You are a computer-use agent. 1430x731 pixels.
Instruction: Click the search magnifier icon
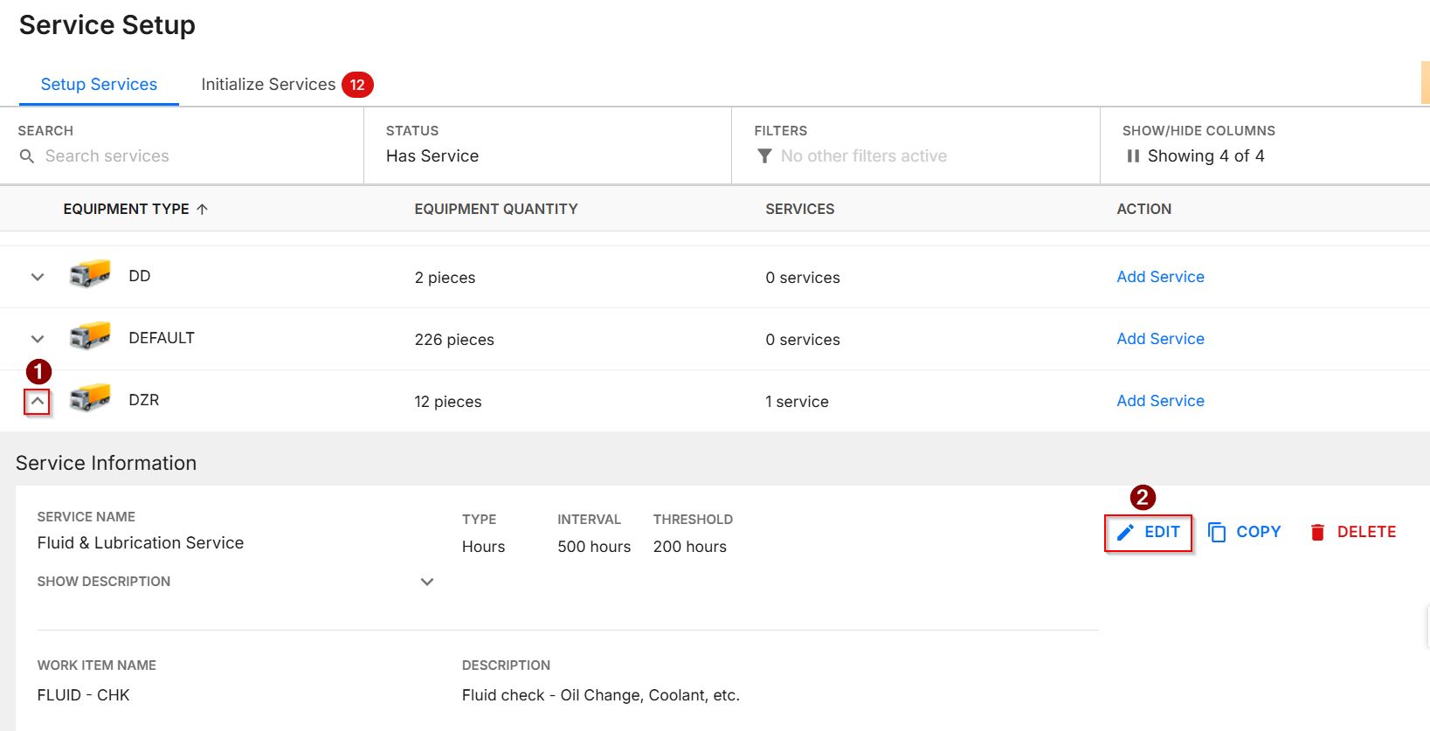(27, 156)
